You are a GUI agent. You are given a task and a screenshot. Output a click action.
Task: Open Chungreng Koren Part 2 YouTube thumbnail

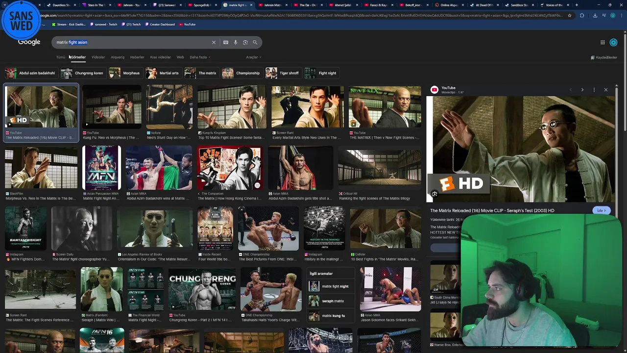[202, 290]
